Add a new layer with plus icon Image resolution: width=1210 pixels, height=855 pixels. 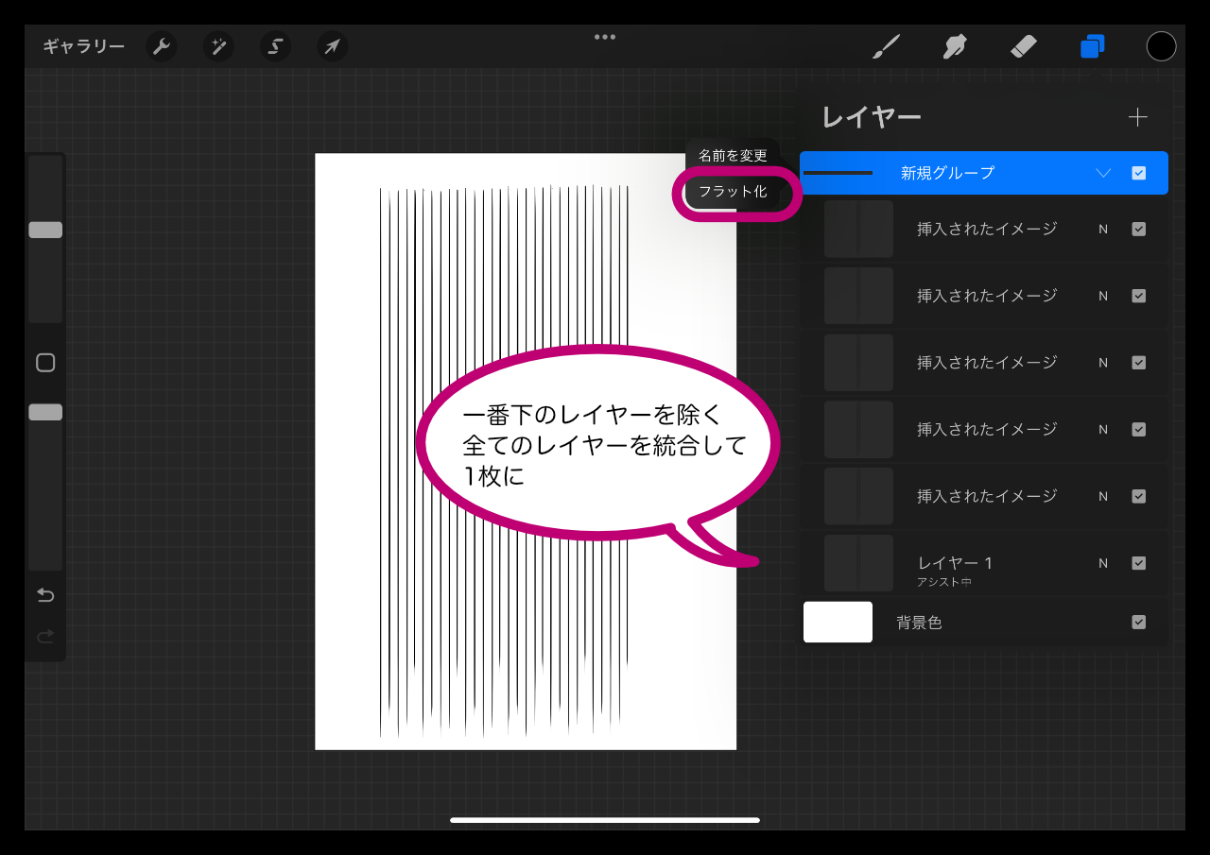tap(1138, 117)
